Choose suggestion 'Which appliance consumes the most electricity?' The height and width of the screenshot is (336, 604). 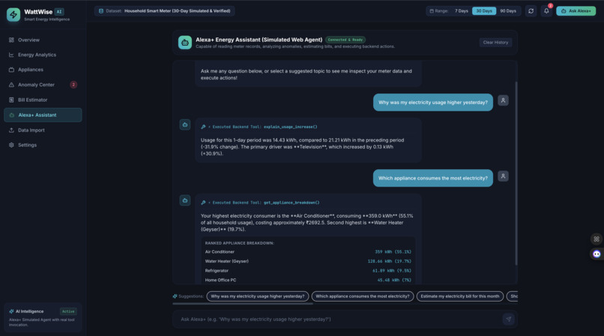coord(363,296)
